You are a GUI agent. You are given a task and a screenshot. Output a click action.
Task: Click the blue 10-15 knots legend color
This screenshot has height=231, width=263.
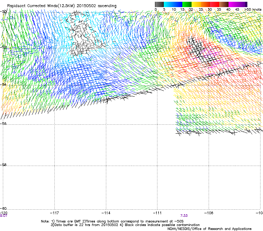coord(178,4)
